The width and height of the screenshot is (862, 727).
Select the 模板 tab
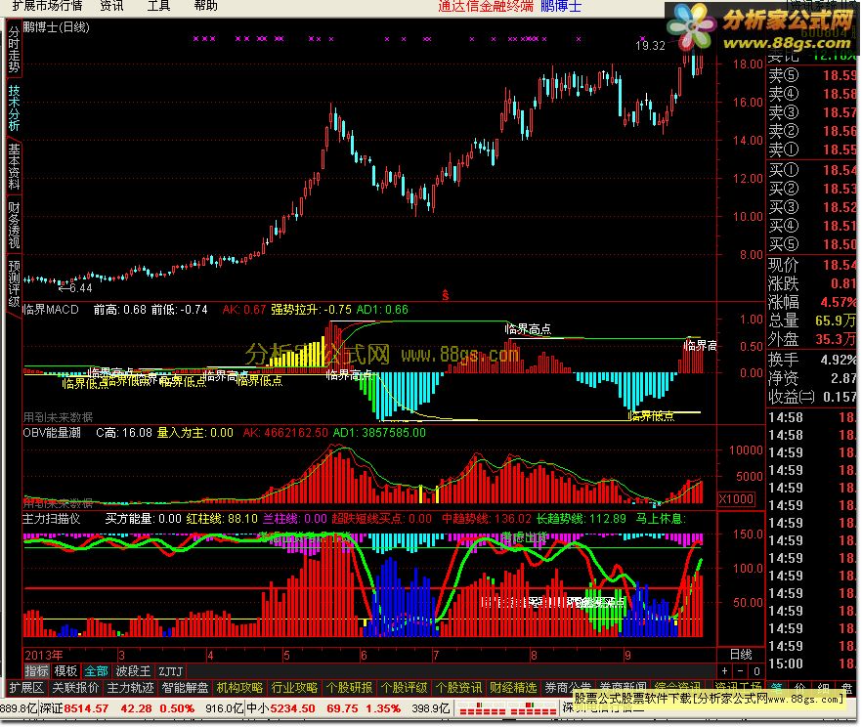coord(66,671)
